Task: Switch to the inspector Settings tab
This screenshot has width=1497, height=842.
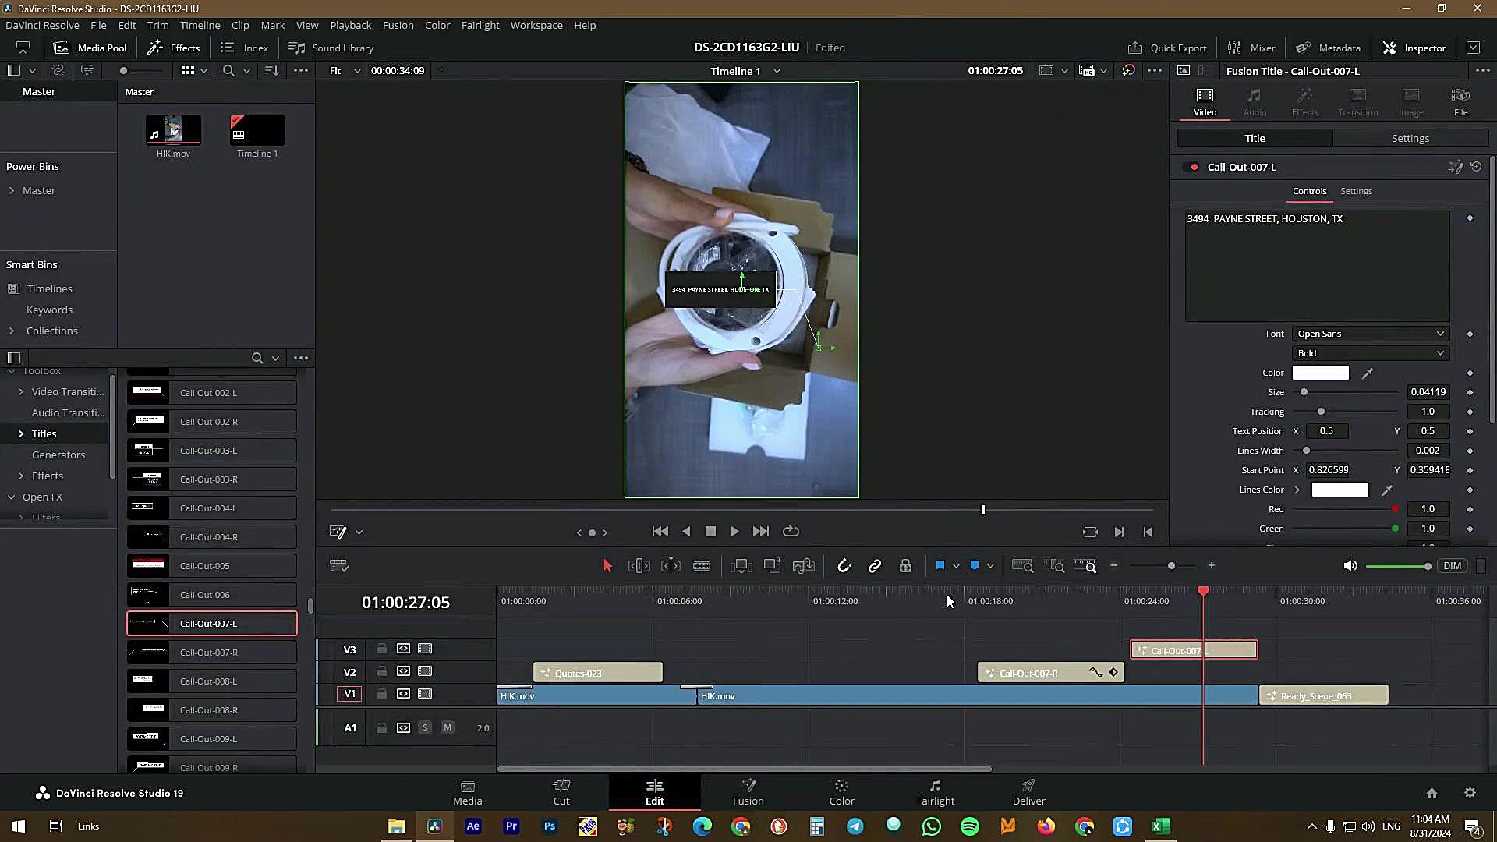Action: point(1410,139)
